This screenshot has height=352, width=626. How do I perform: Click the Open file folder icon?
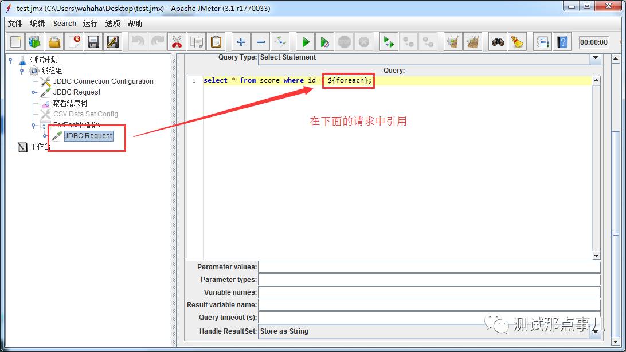pos(54,41)
